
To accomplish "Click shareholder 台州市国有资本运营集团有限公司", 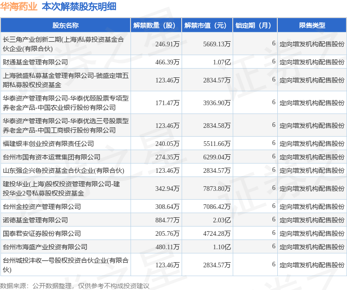I will pos(52,157).
